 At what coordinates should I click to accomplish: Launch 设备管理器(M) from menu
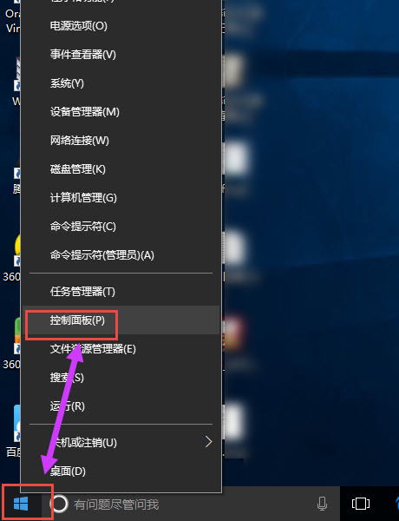pyautogui.click(x=121, y=112)
